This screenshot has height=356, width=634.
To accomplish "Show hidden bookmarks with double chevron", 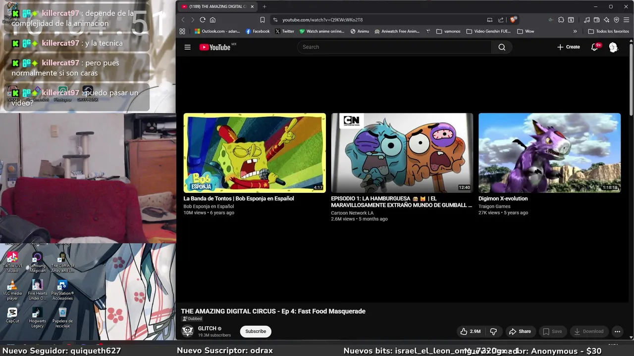I will click(575, 31).
